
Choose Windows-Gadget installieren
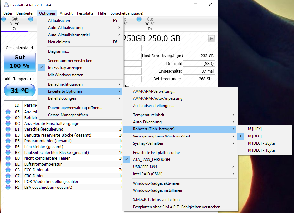[x=180, y=190]
